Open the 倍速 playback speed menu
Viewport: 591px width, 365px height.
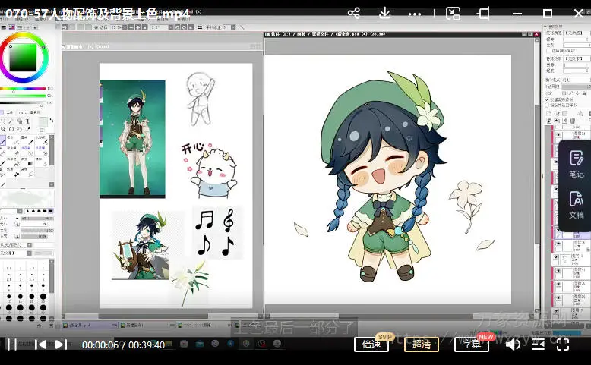tap(371, 345)
